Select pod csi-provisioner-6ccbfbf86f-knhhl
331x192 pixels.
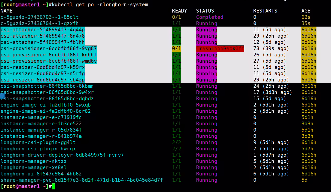click(49, 55)
